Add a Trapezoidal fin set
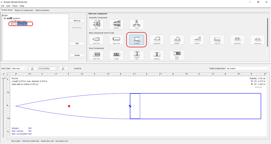 pyautogui.click(x=157, y=40)
